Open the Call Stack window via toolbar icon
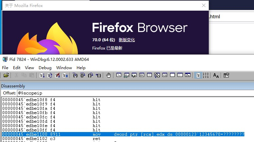The height and width of the screenshot is (142, 254). [x=157, y=75]
